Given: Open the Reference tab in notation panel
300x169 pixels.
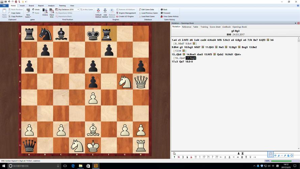Looking at the screenshot, I should point(187,27).
